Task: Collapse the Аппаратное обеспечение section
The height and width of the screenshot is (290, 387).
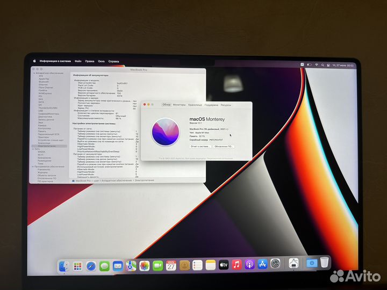Action: (34, 73)
